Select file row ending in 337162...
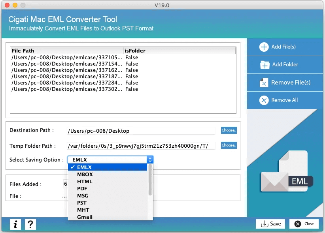The height and width of the screenshot is (233, 325). [123, 70]
